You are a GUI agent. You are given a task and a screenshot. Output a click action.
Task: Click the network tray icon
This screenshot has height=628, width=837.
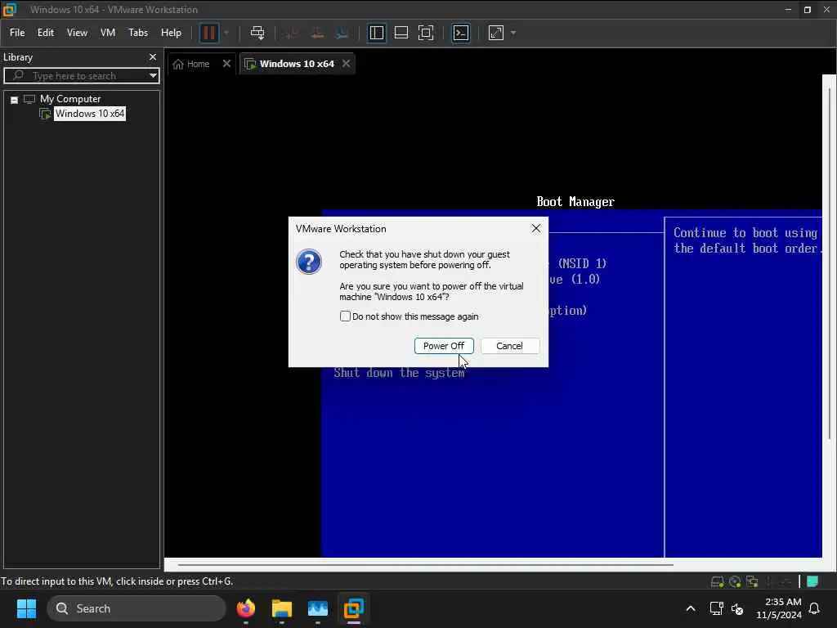tap(716, 608)
